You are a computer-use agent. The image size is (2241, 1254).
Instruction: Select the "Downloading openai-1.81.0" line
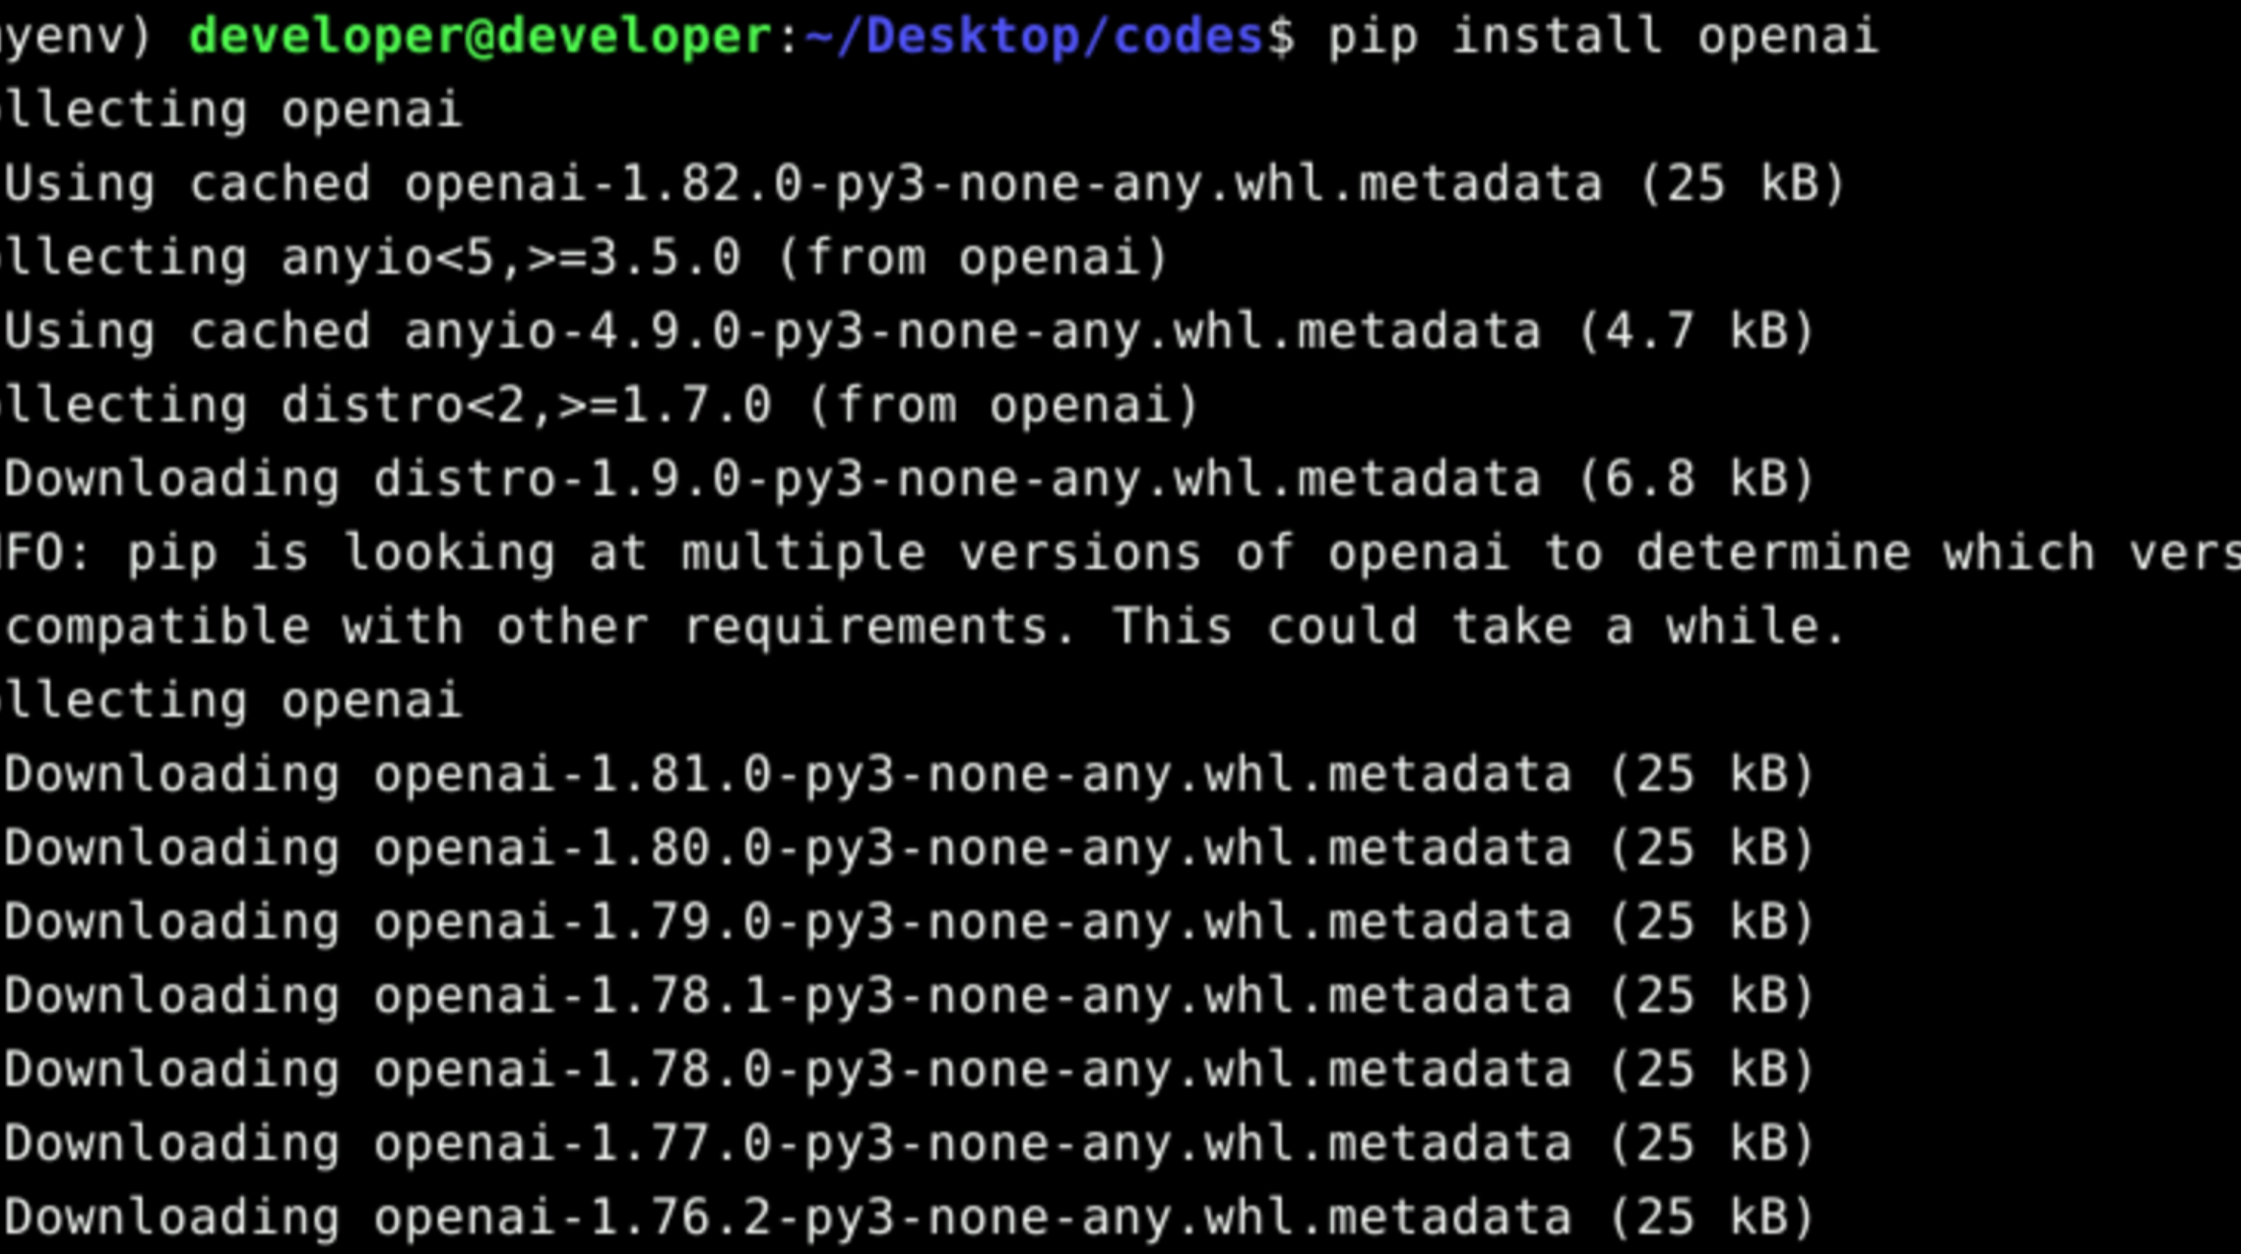click(x=909, y=775)
